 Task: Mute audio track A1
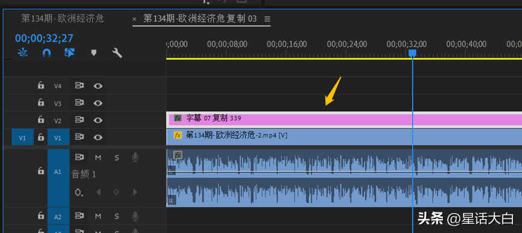click(98, 158)
